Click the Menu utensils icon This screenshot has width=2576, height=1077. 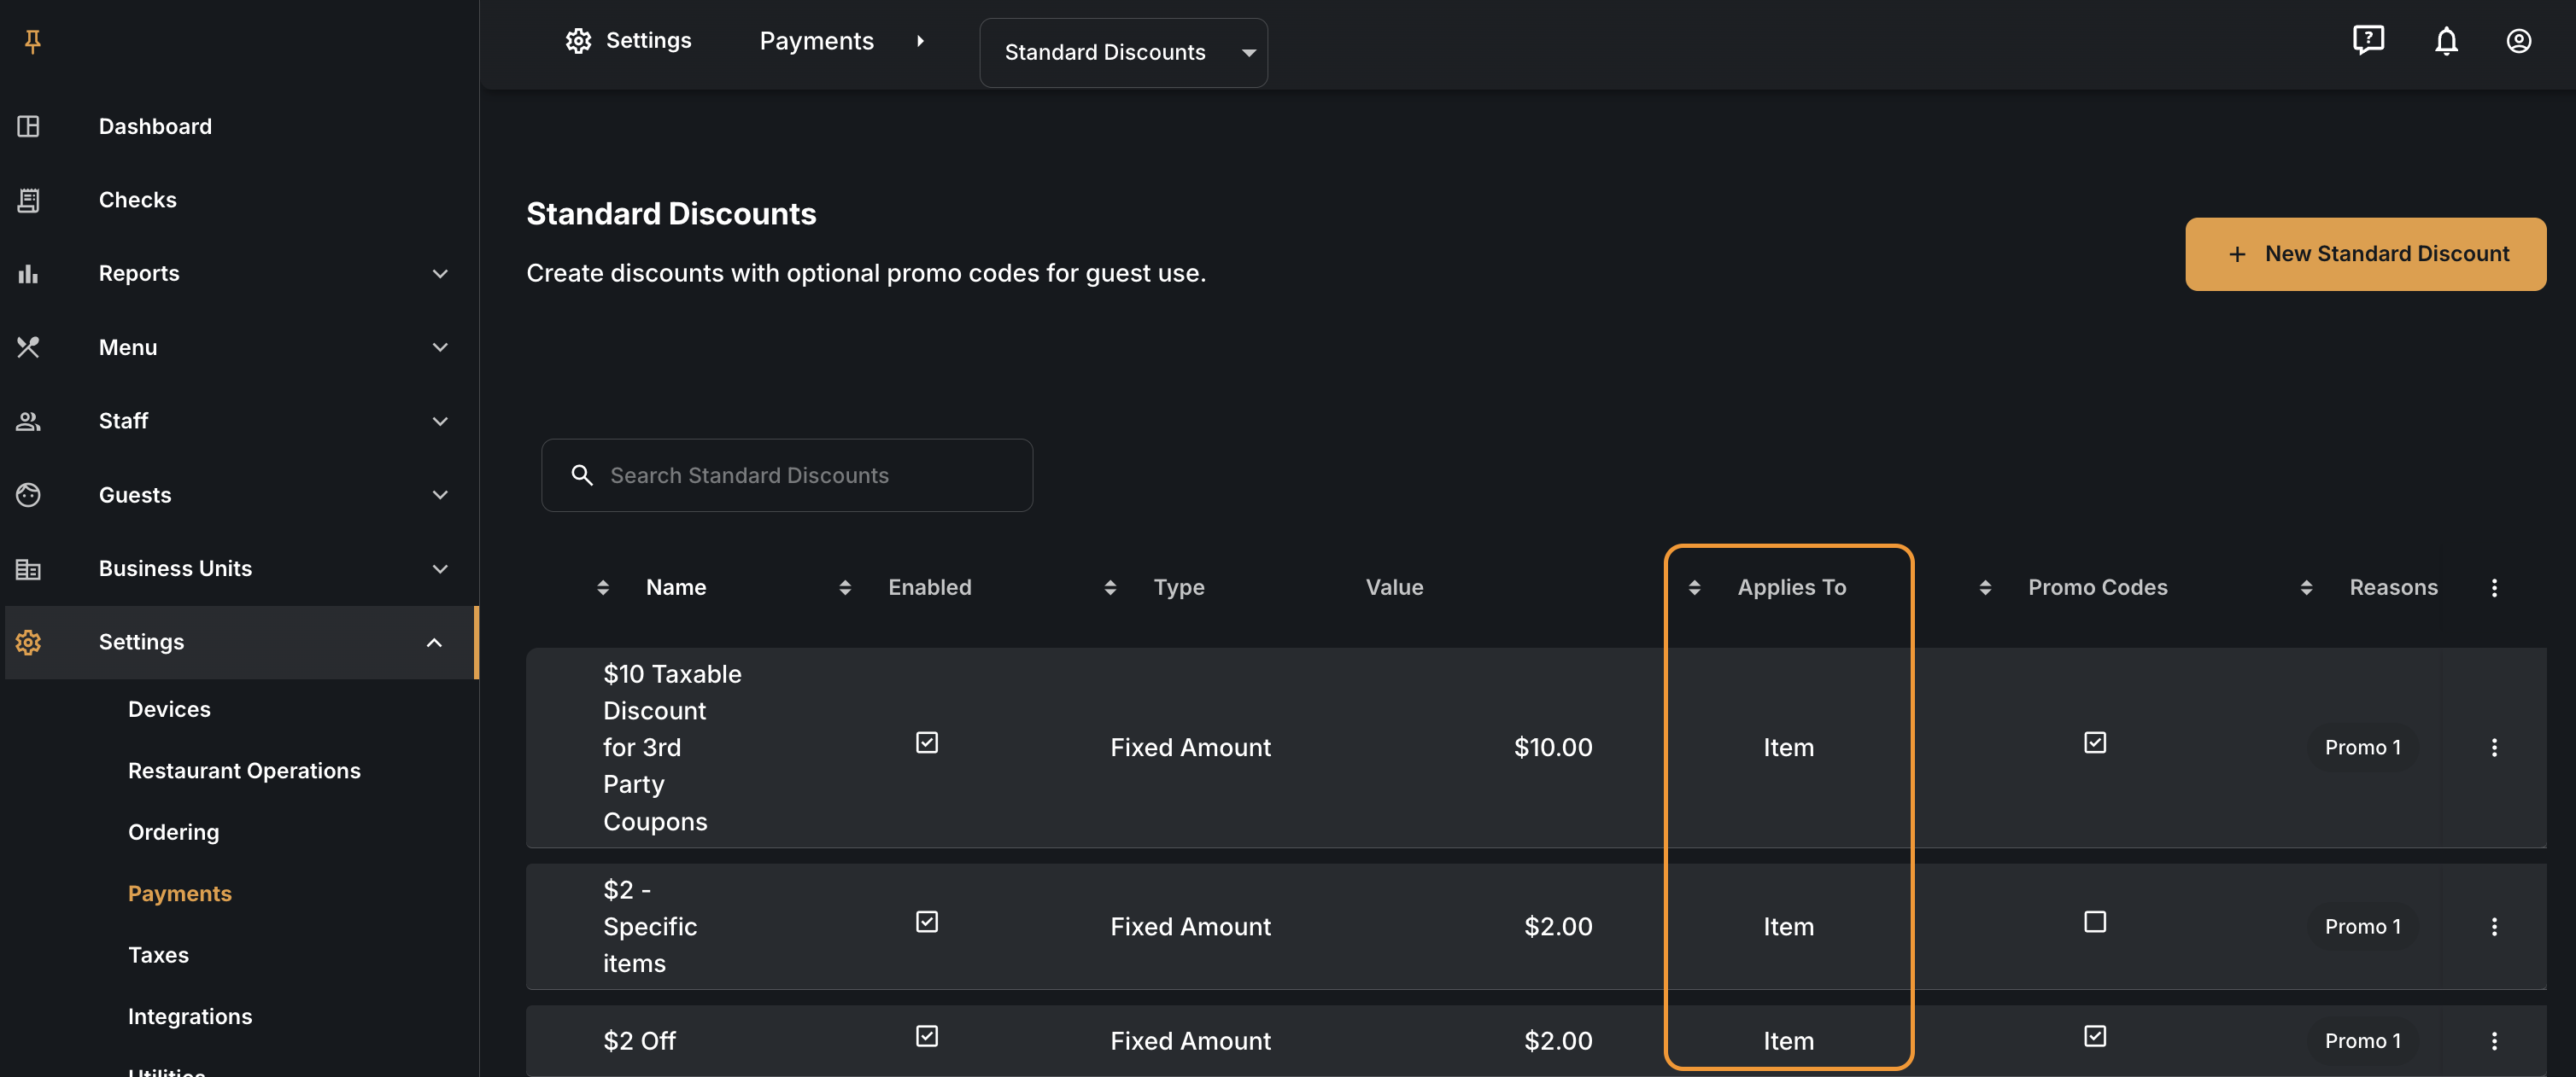pos(28,346)
